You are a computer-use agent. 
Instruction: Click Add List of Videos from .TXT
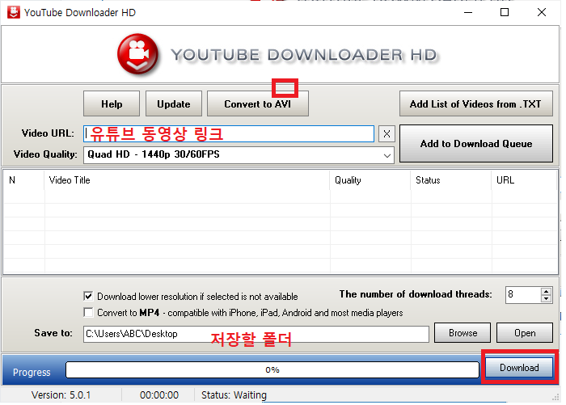coord(475,104)
